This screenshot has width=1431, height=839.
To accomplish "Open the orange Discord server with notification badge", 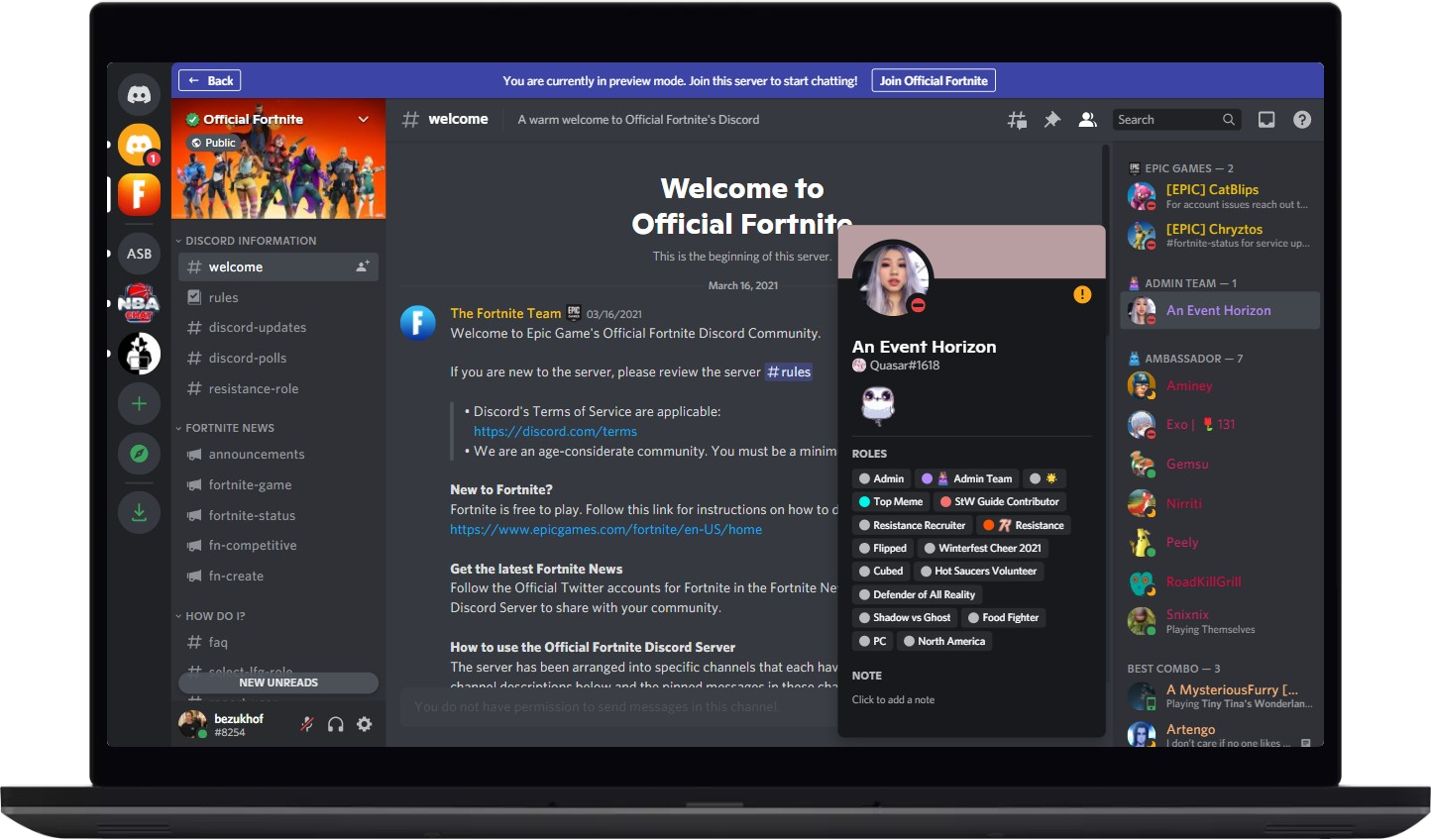I will [139, 145].
